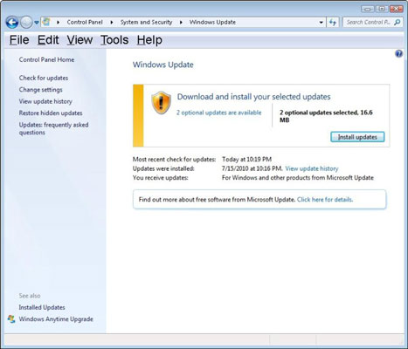Click the Click here for details link
Image resolution: width=408 pixels, height=349 pixels.
coord(325,200)
